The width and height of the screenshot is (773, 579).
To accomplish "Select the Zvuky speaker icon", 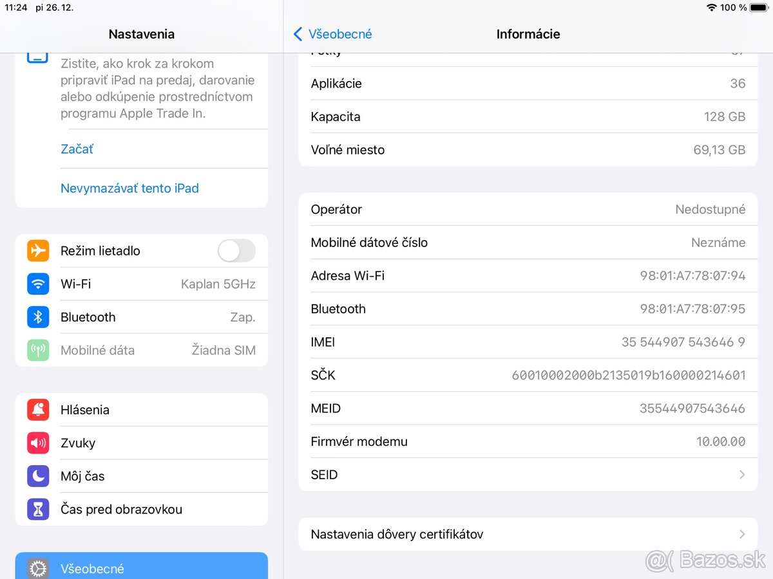I will coord(38,443).
